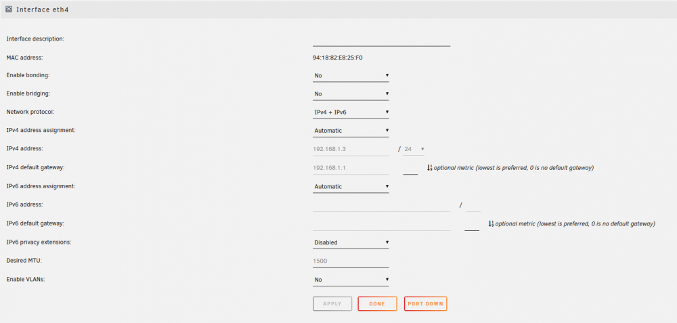Open the Enable bridging dropdown
Image resolution: width=677 pixels, height=323 pixels.
(351, 93)
